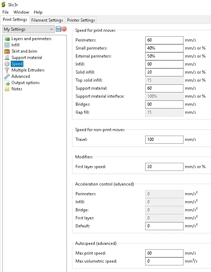Click the 'First layer speed:' label
The height and width of the screenshot is (272, 211).
pyautogui.click(x=91, y=167)
